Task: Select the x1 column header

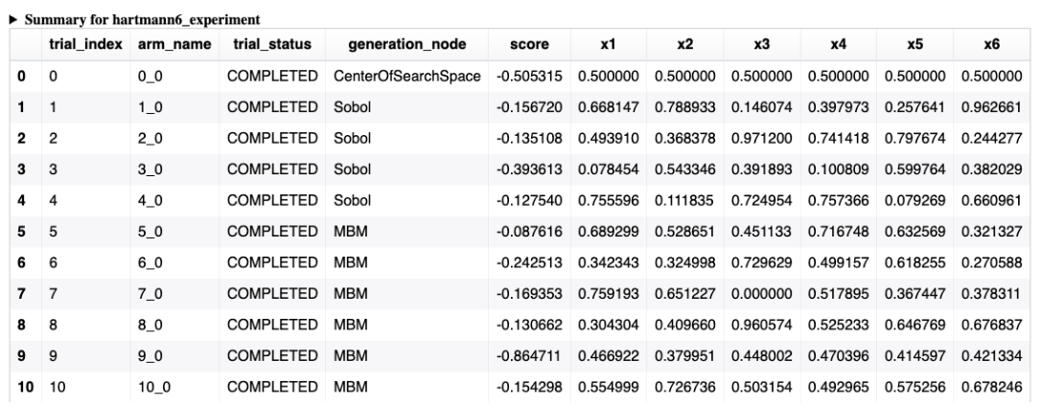Action: tap(608, 44)
